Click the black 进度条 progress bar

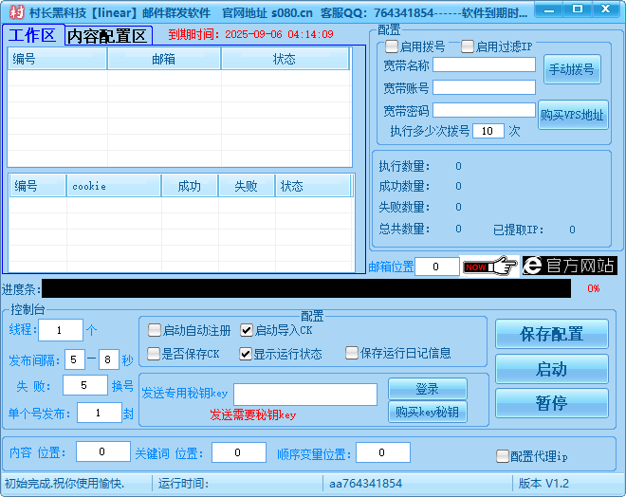tap(305, 288)
